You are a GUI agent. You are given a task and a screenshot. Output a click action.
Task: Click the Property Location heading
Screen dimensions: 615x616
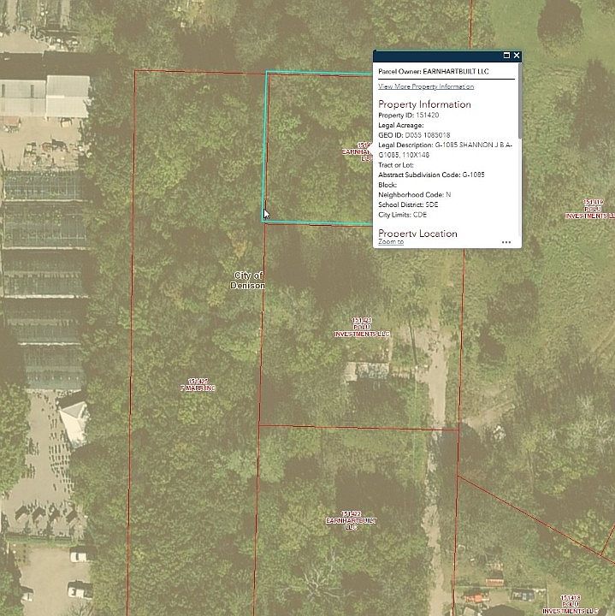417,234
